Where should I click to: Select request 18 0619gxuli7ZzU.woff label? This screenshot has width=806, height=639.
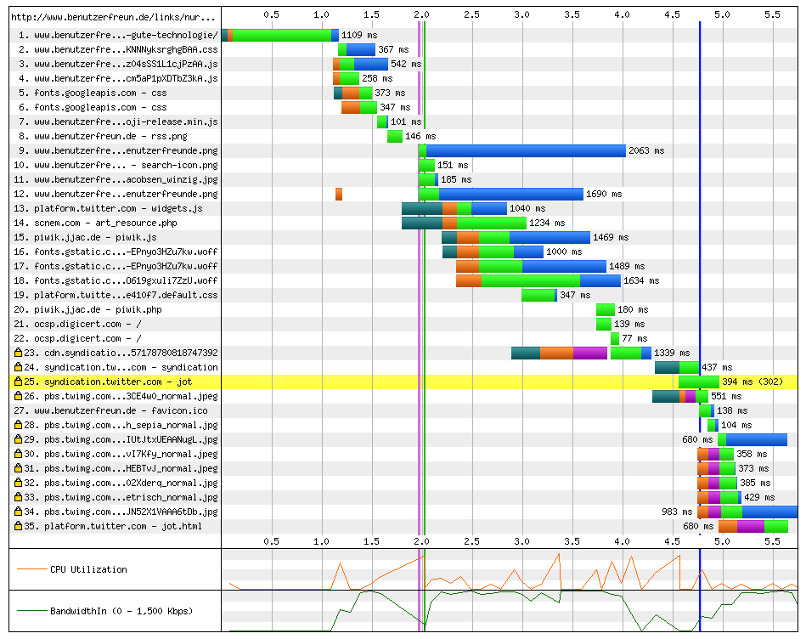[x=116, y=280]
